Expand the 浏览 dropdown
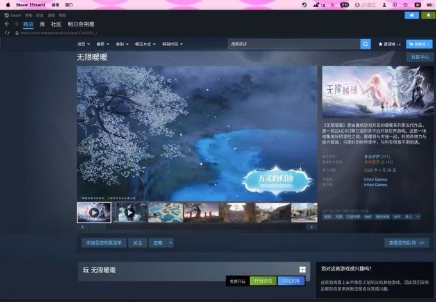Viewport: 436px width, 302px height. pyautogui.click(x=83, y=44)
